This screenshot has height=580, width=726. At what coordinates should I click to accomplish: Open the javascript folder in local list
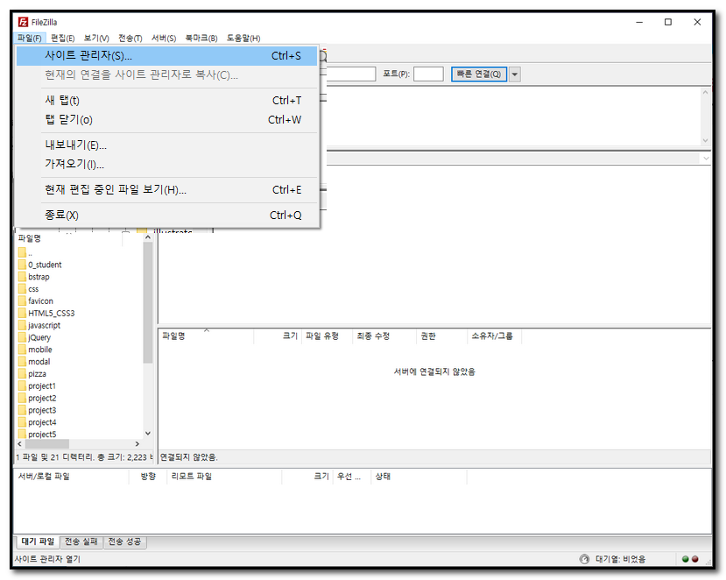point(44,325)
